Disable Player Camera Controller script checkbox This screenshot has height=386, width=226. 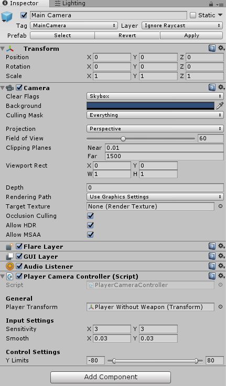point(19,276)
